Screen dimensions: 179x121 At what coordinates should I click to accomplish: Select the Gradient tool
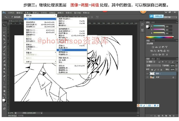click(4, 65)
